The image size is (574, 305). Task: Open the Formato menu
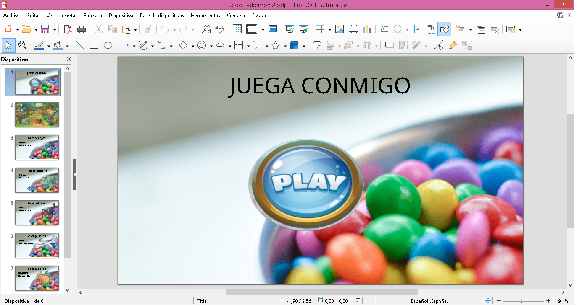click(x=92, y=16)
